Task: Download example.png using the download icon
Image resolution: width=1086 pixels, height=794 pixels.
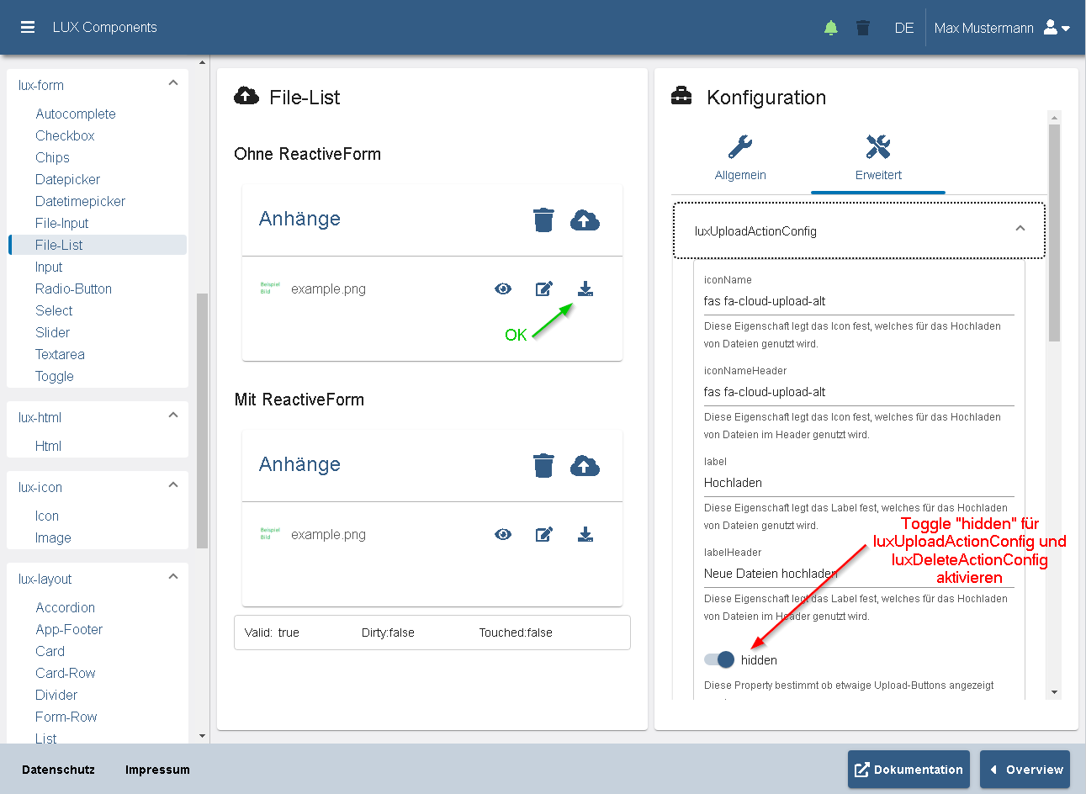Action: [585, 288]
